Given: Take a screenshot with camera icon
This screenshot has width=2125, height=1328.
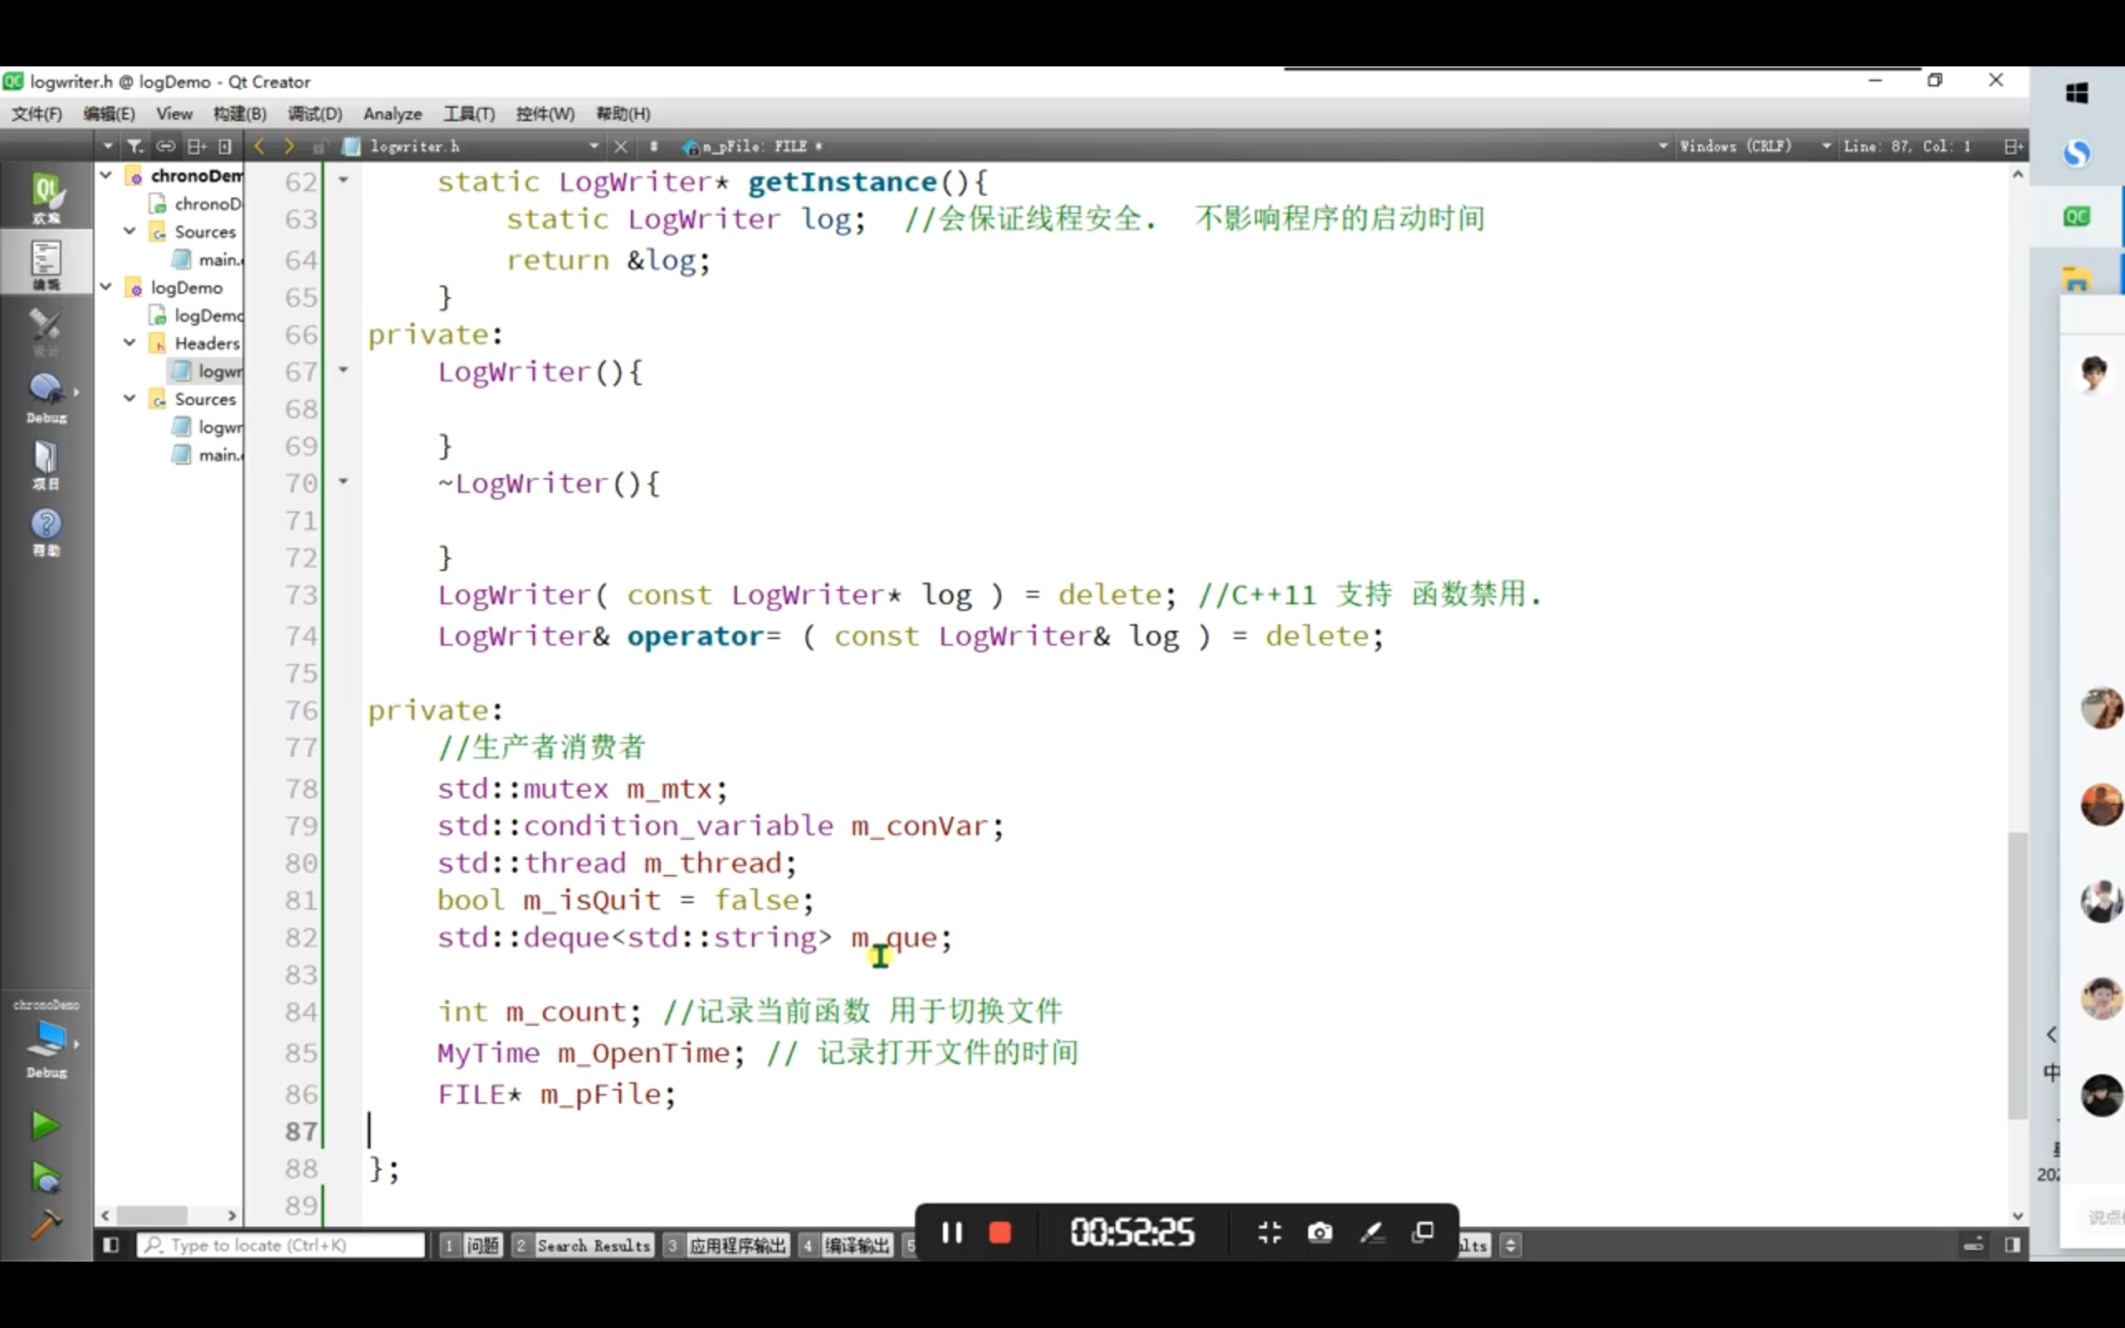Looking at the screenshot, I should click(1319, 1233).
